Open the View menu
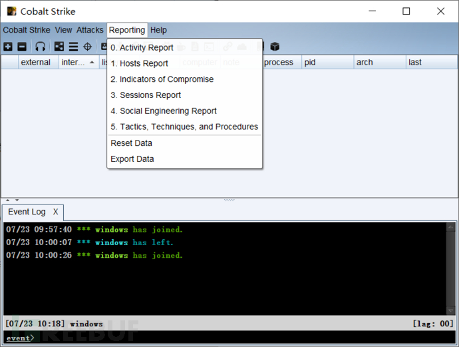459x347 pixels. pos(64,30)
